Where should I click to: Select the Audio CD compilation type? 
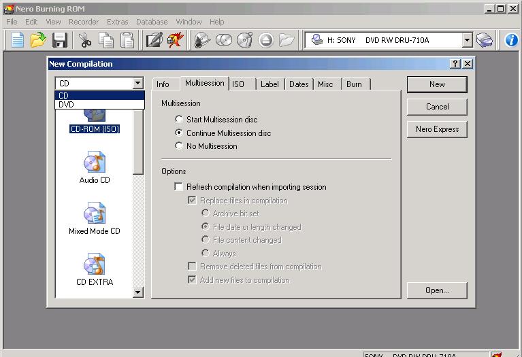(x=95, y=167)
